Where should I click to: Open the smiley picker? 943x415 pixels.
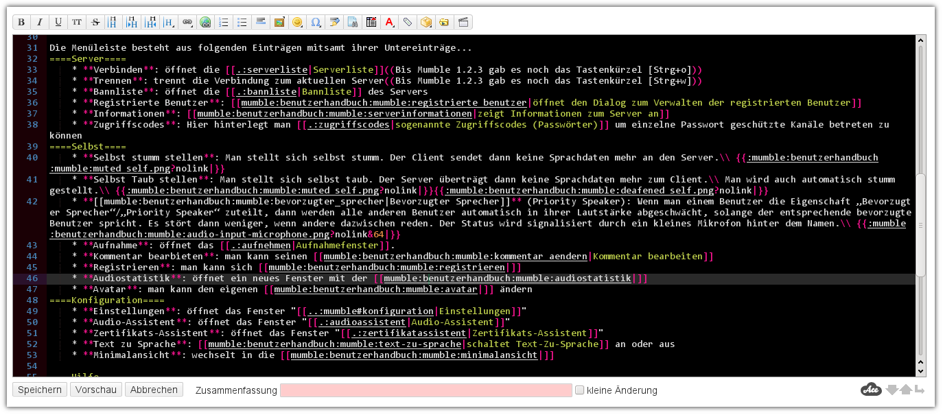point(297,22)
